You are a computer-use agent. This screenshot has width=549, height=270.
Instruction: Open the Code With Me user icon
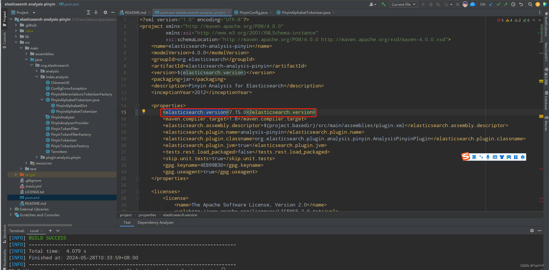pos(372,4)
